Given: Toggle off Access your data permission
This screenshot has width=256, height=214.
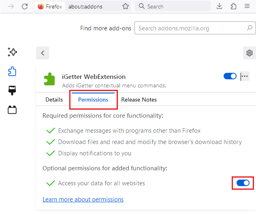Looking at the screenshot, I should point(243,183).
